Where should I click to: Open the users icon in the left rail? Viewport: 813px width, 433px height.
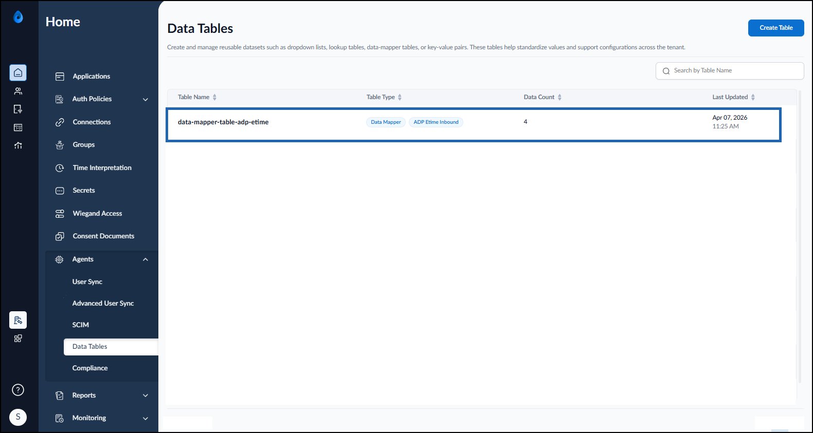[x=18, y=91]
